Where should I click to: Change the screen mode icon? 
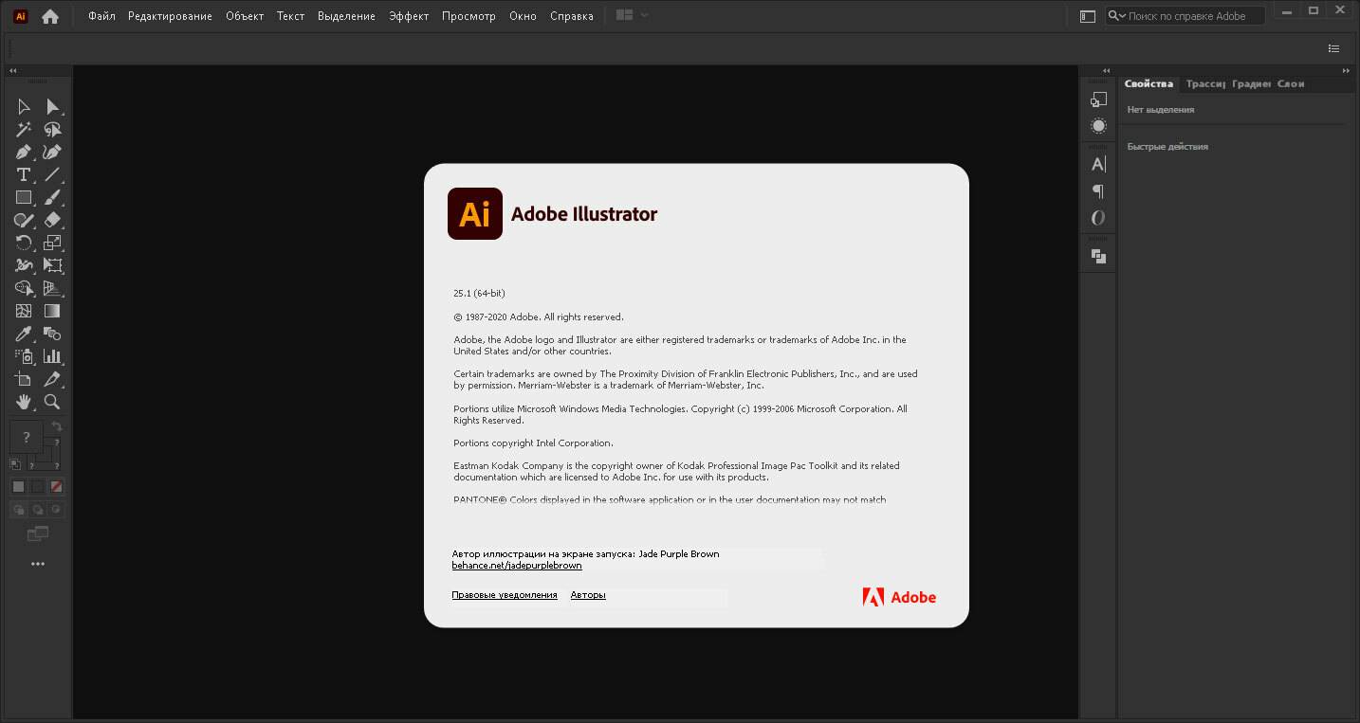pyautogui.click(x=38, y=534)
